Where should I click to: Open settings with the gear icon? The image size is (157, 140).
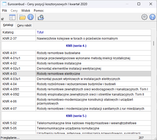pyautogui.click(x=144, y=17)
